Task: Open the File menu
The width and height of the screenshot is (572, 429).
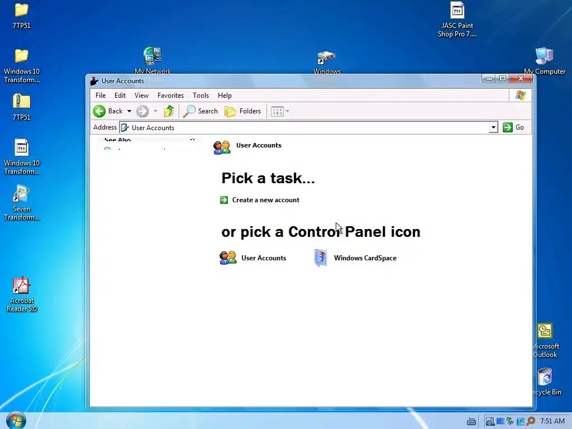Action: [101, 96]
